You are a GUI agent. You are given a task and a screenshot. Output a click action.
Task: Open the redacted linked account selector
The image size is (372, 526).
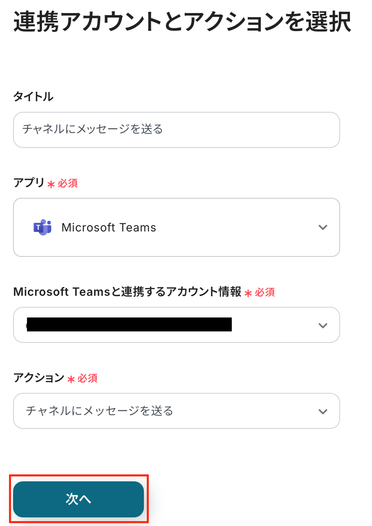click(129, 324)
